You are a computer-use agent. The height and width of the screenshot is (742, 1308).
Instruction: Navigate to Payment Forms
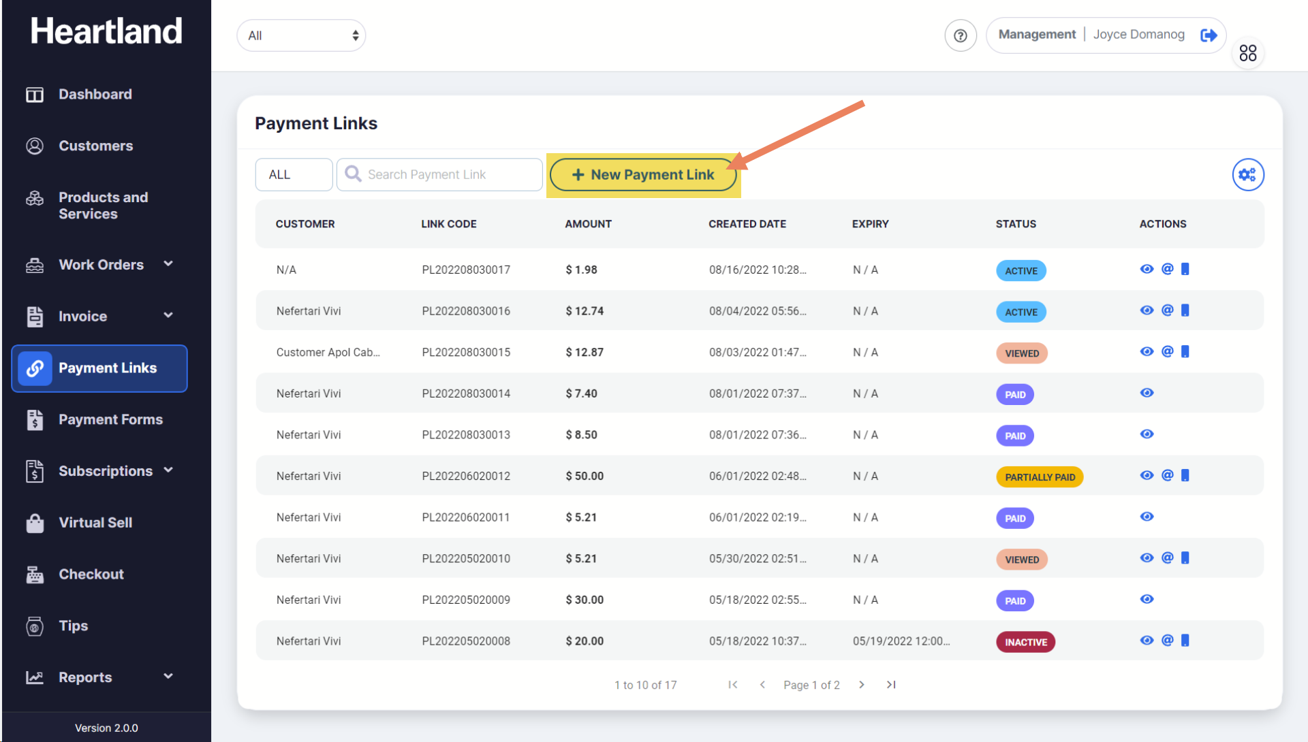click(110, 419)
